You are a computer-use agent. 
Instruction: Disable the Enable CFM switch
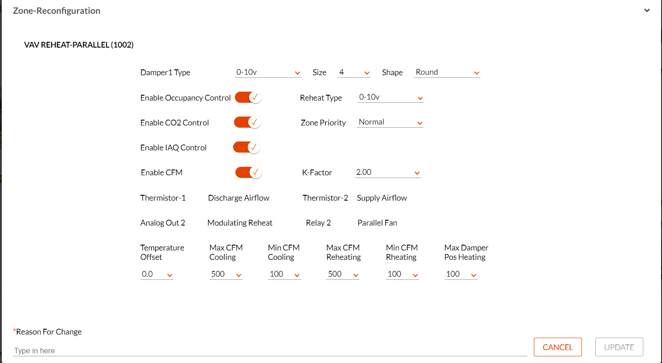(x=249, y=172)
